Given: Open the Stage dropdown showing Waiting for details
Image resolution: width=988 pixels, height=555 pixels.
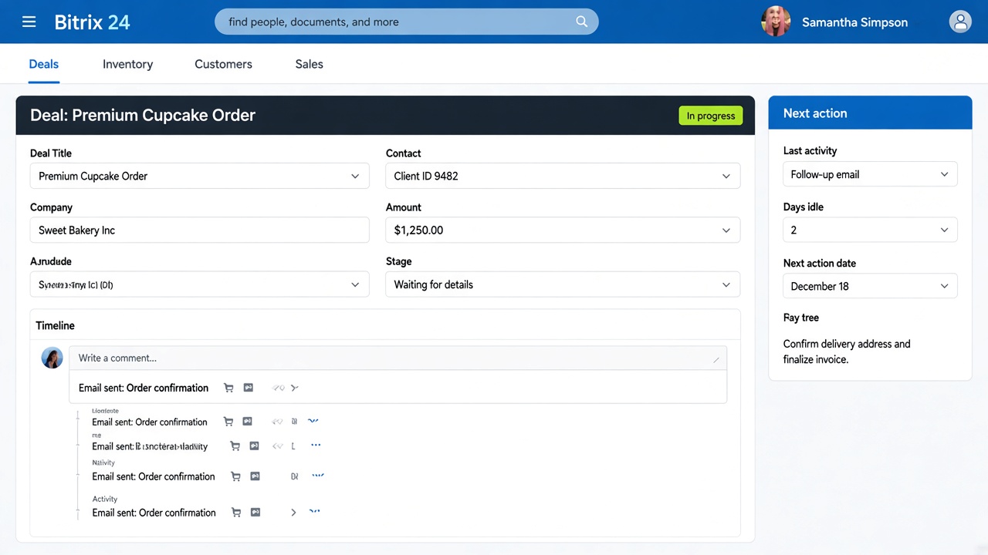Looking at the screenshot, I should [563, 284].
